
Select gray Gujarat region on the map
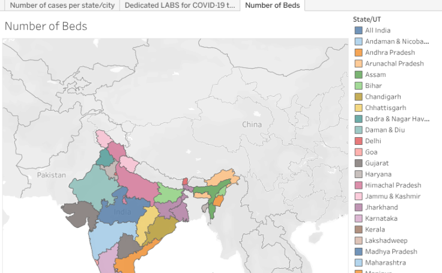[76, 213]
